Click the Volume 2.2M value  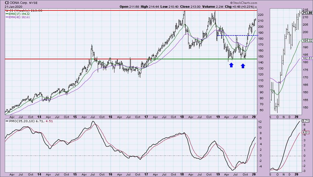coord(213,7)
